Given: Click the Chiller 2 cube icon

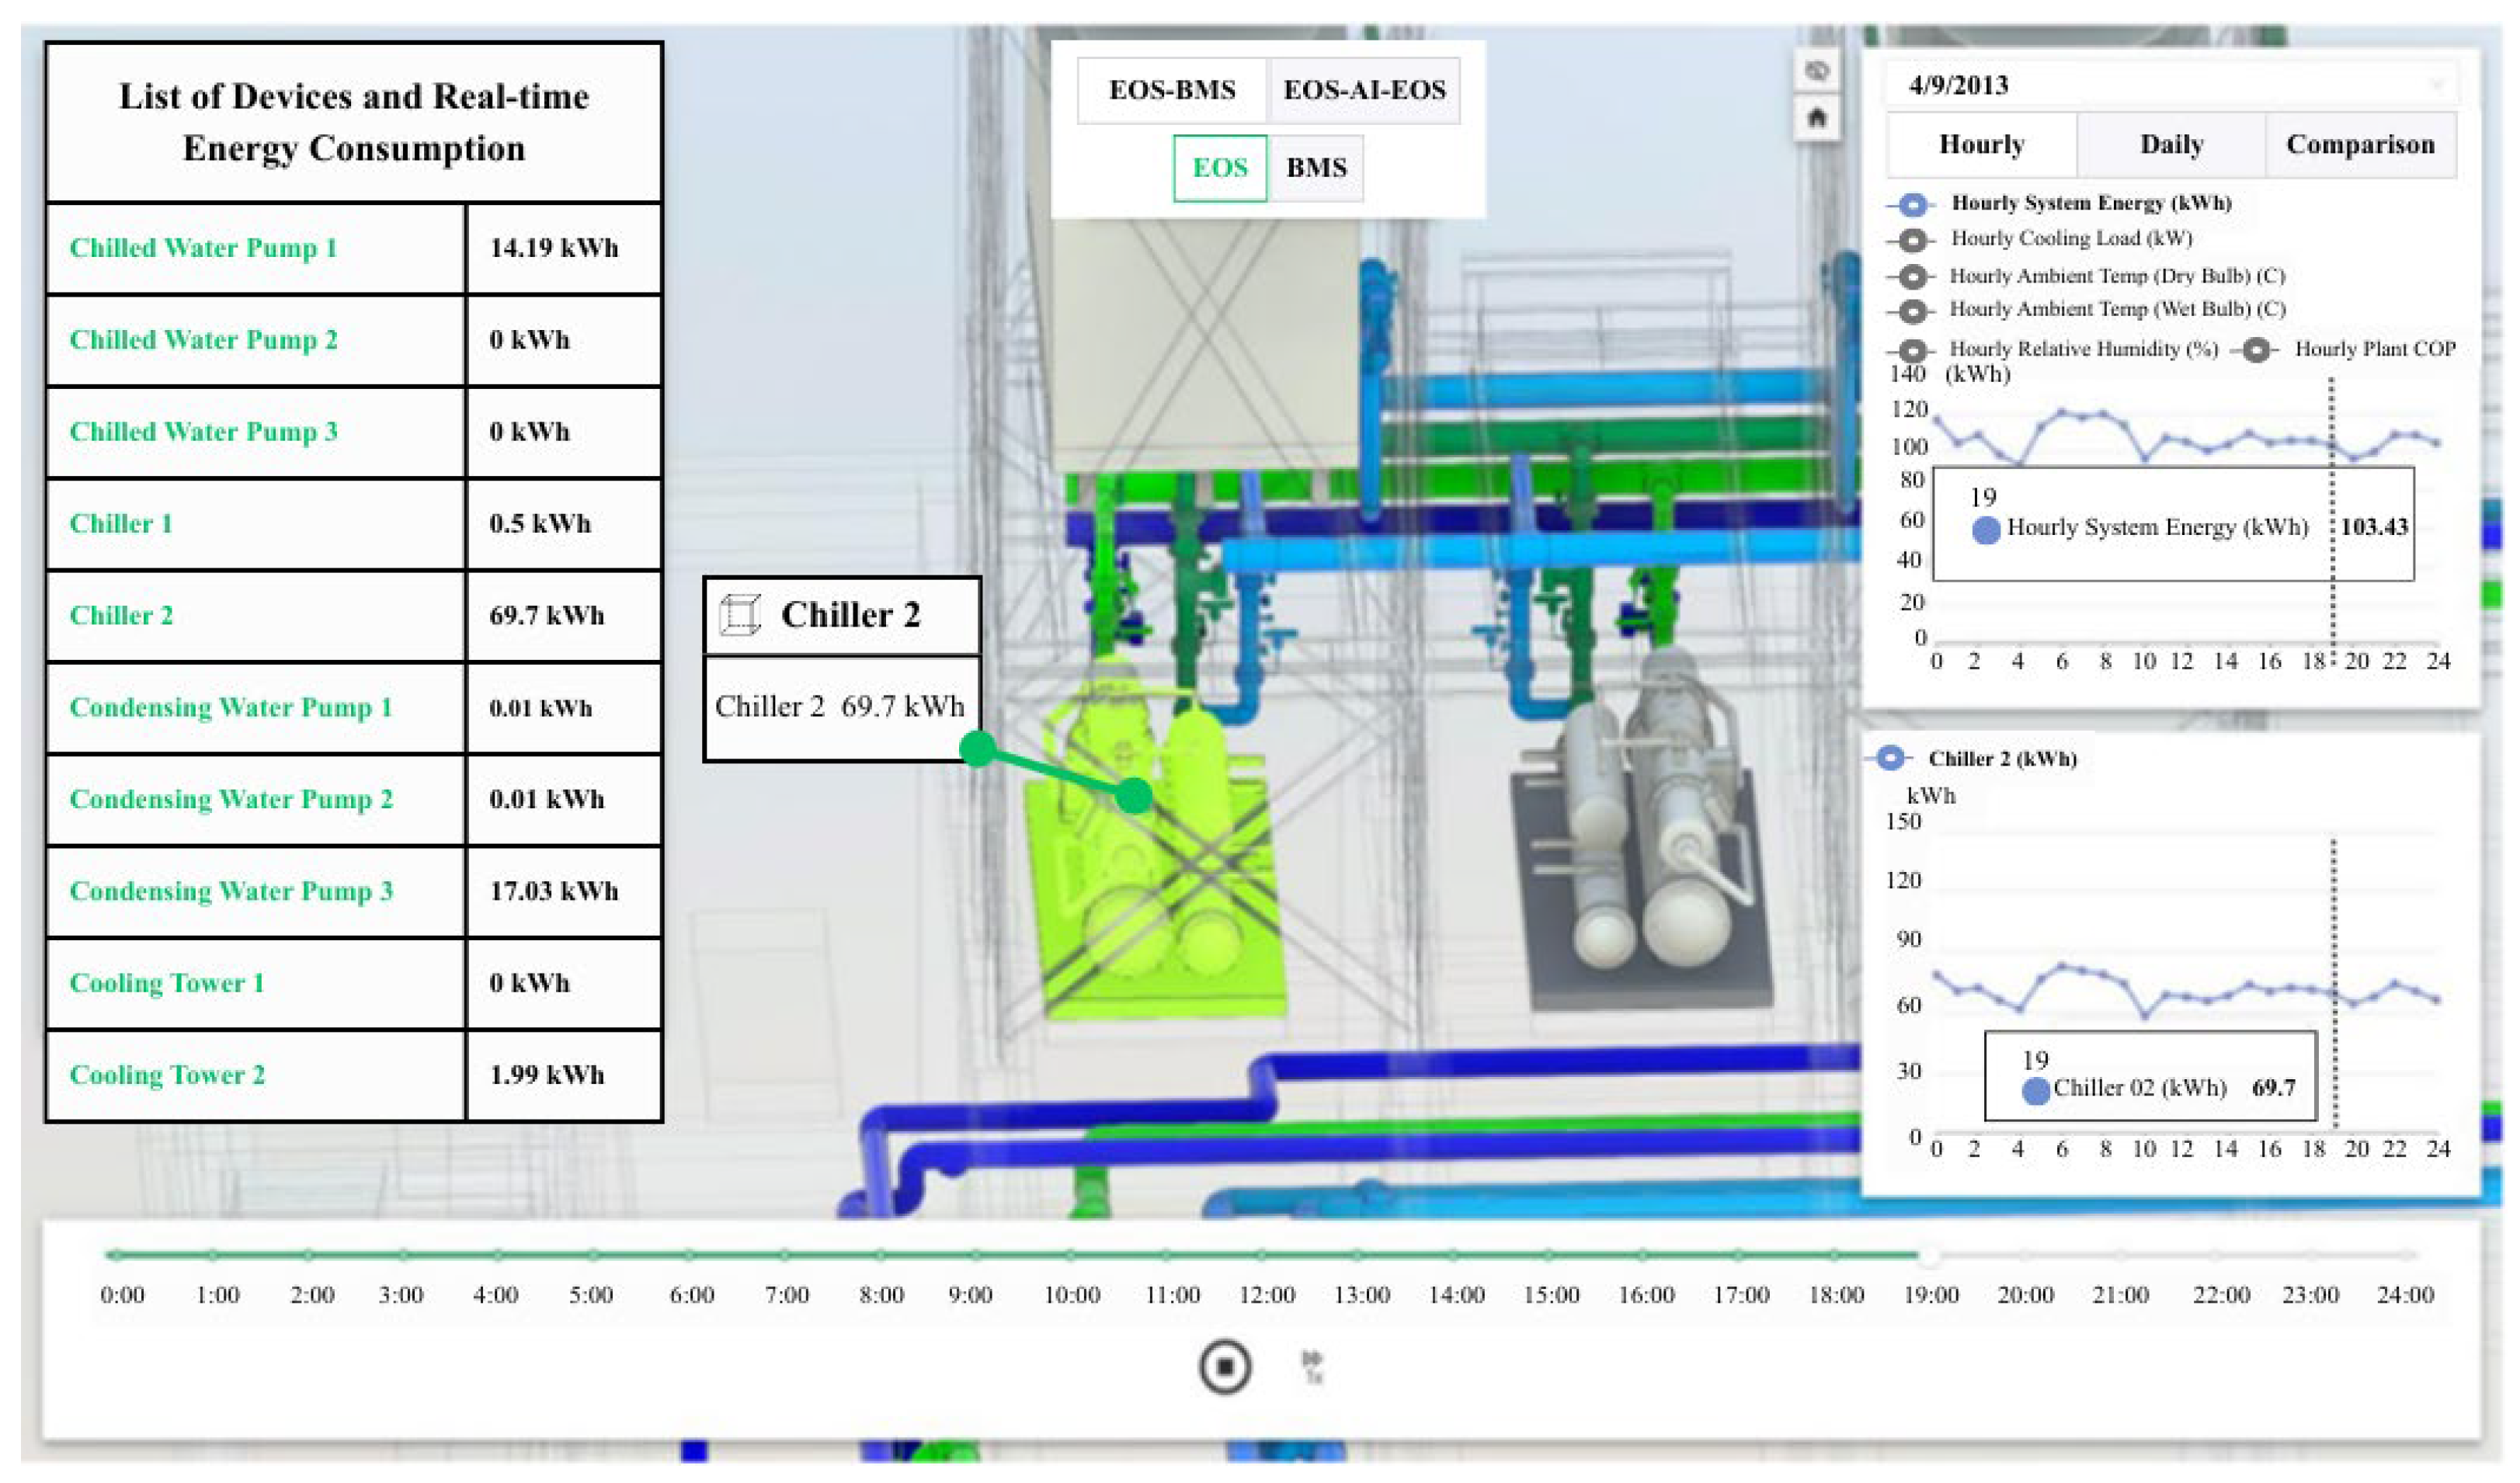Looking at the screenshot, I should click(740, 614).
